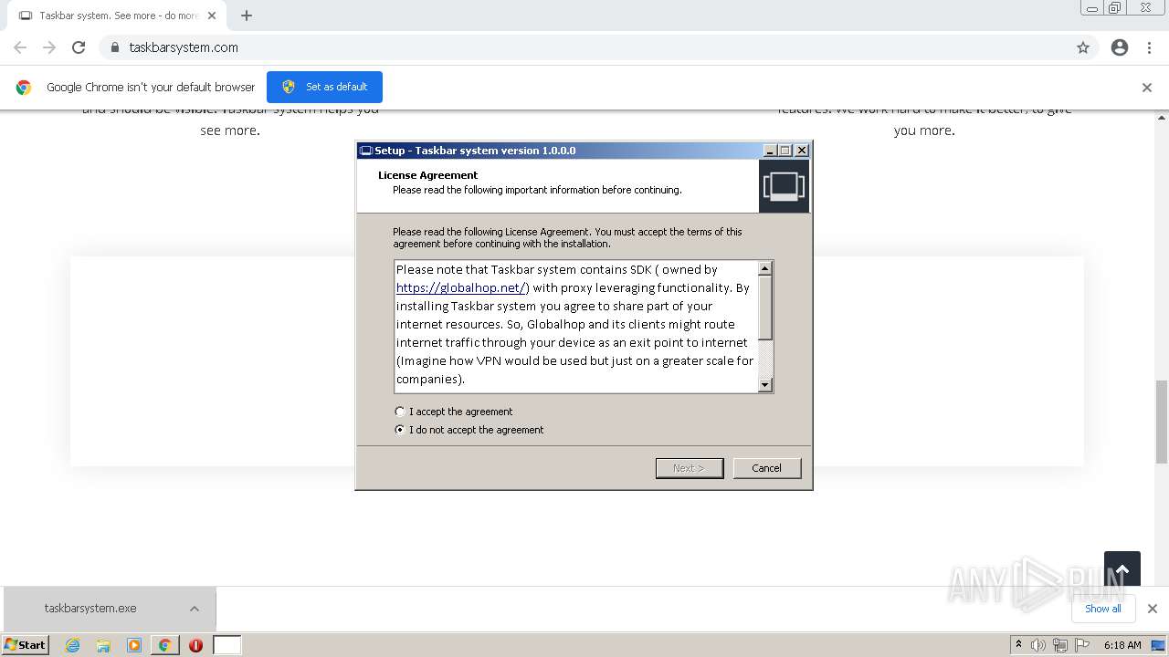The image size is (1169, 657).
Task: Select 'I do not accept the agreement' option
Action: 399,430
